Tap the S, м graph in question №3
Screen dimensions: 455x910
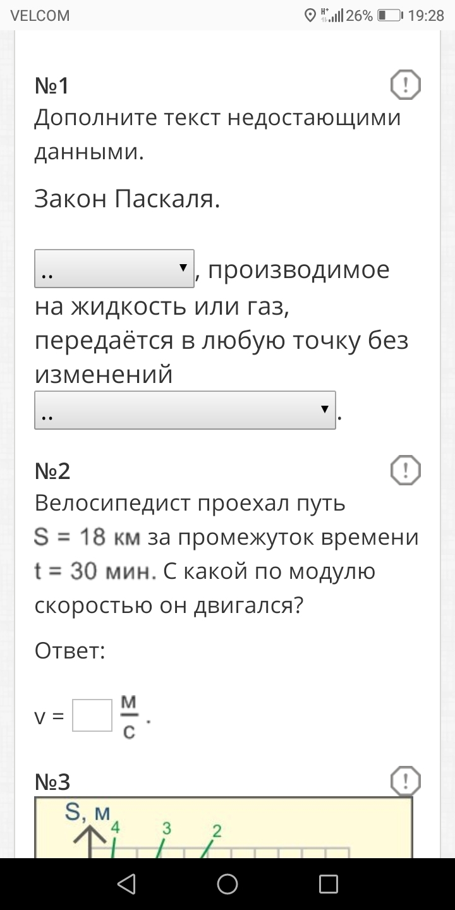(x=223, y=828)
